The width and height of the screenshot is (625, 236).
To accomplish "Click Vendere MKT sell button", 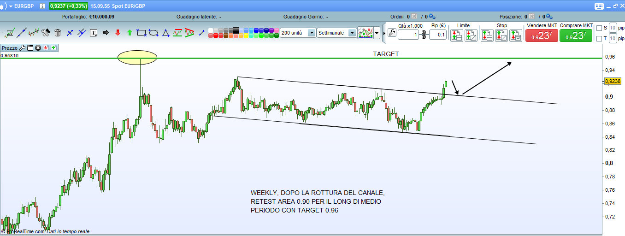I will 542,35.
